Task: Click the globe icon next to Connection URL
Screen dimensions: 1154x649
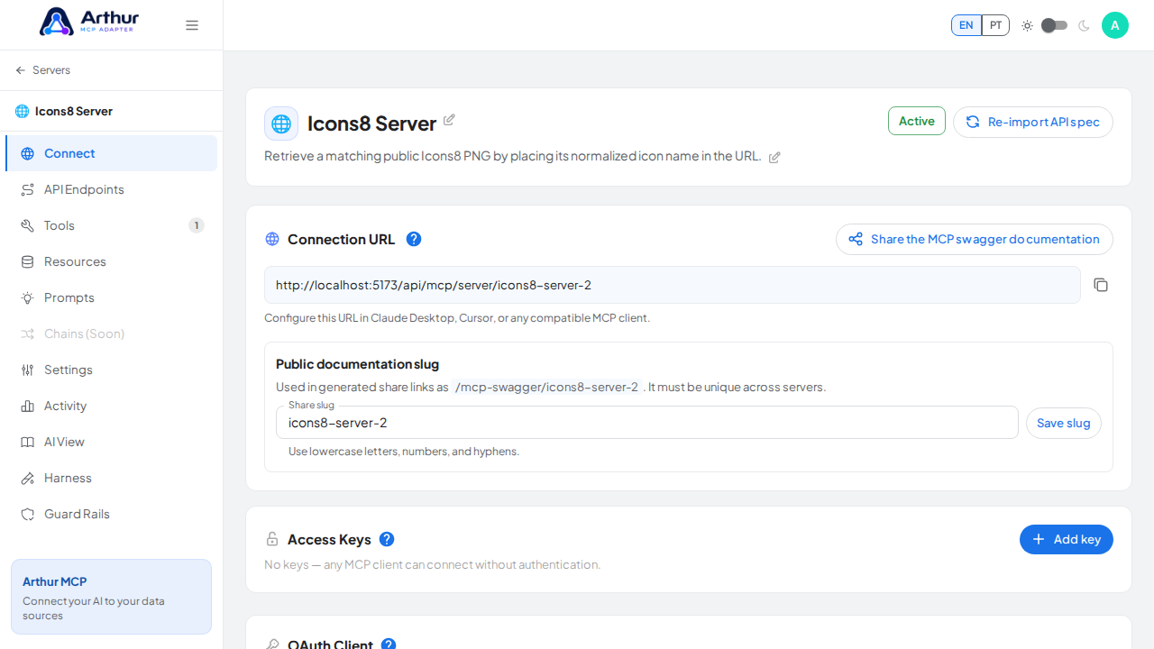Action: (x=272, y=239)
